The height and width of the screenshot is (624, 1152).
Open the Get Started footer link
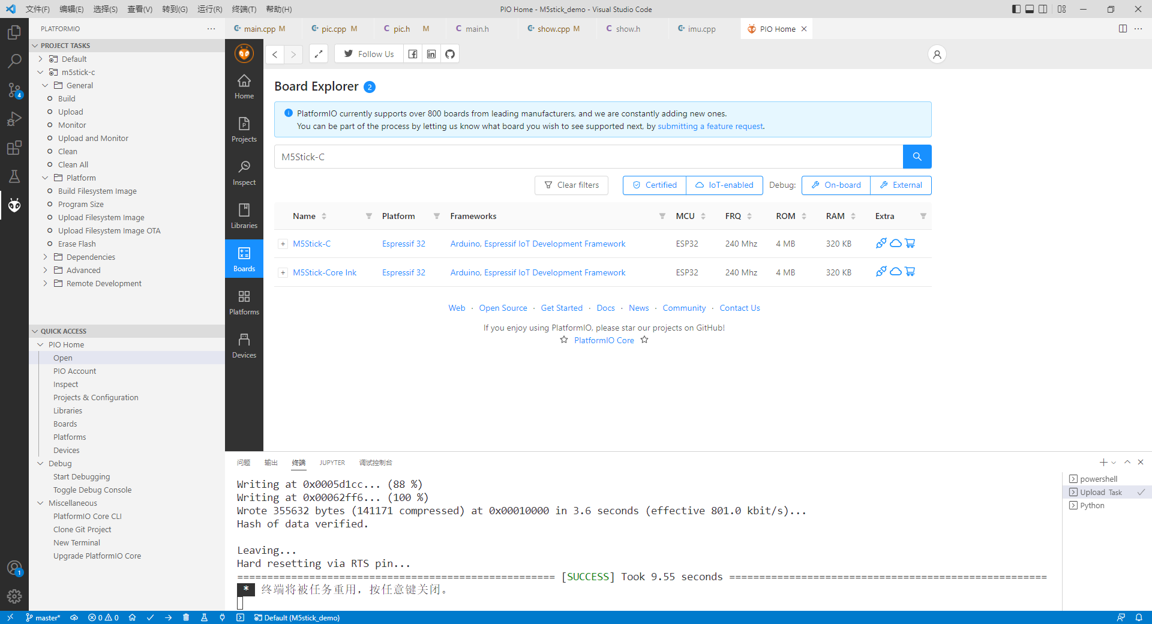562,308
